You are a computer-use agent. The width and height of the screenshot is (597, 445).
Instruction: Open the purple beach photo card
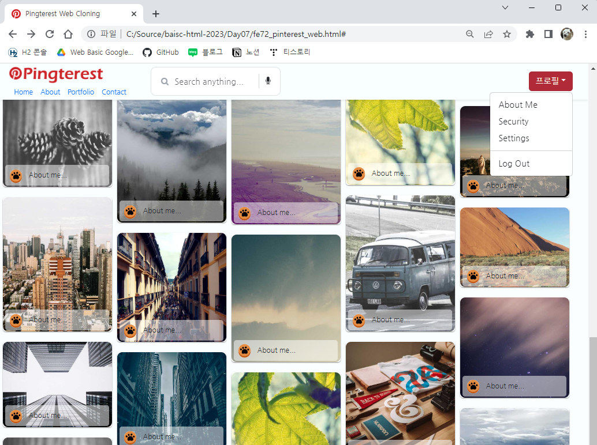click(x=286, y=162)
